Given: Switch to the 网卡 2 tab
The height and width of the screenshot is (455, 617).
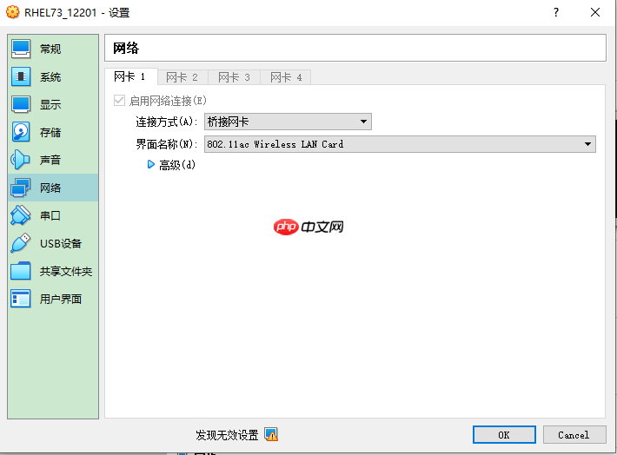Looking at the screenshot, I should (182, 77).
